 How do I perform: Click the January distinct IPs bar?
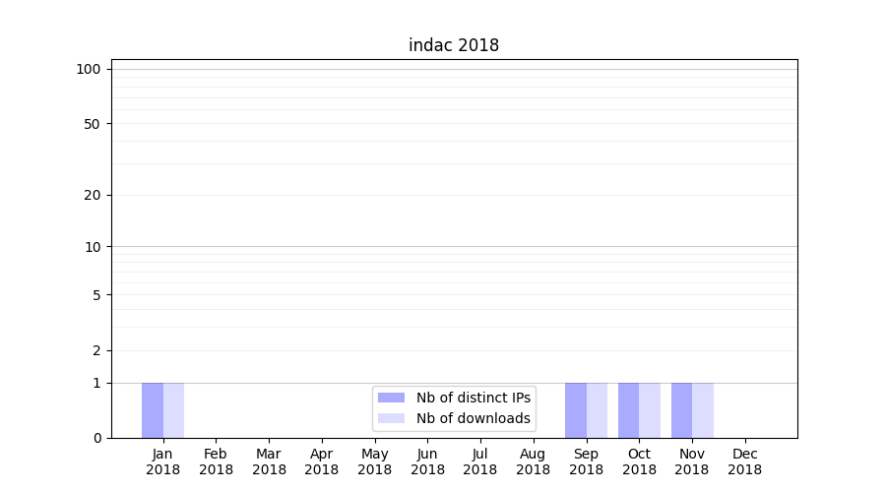153,410
